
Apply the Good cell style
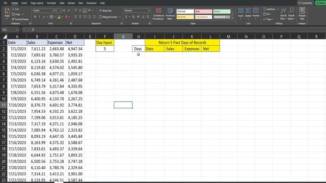click(x=222, y=11)
